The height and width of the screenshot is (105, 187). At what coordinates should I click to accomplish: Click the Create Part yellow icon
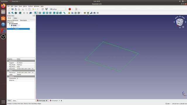pyautogui.click(x=69, y=13)
